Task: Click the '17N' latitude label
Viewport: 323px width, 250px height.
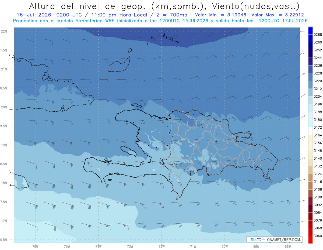Action: (4, 221)
